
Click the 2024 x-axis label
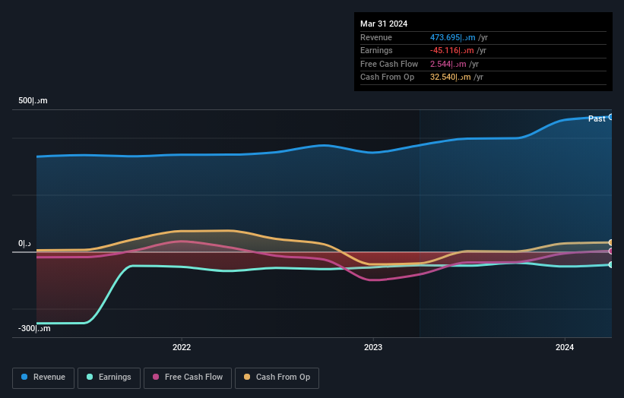point(564,348)
